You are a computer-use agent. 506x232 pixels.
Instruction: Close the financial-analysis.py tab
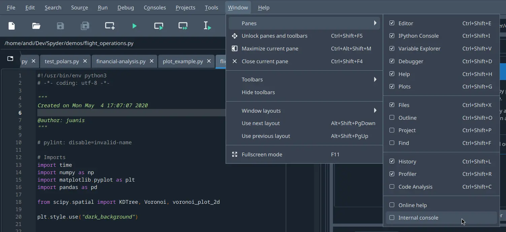pos(151,61)
